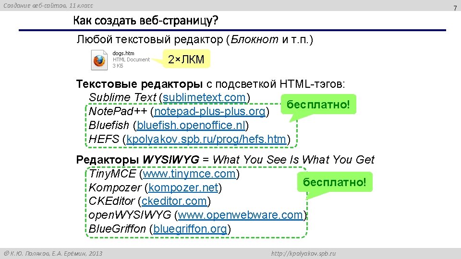
Task: Visit the bluegriffon.org link
Action: [x=190, y=229]
